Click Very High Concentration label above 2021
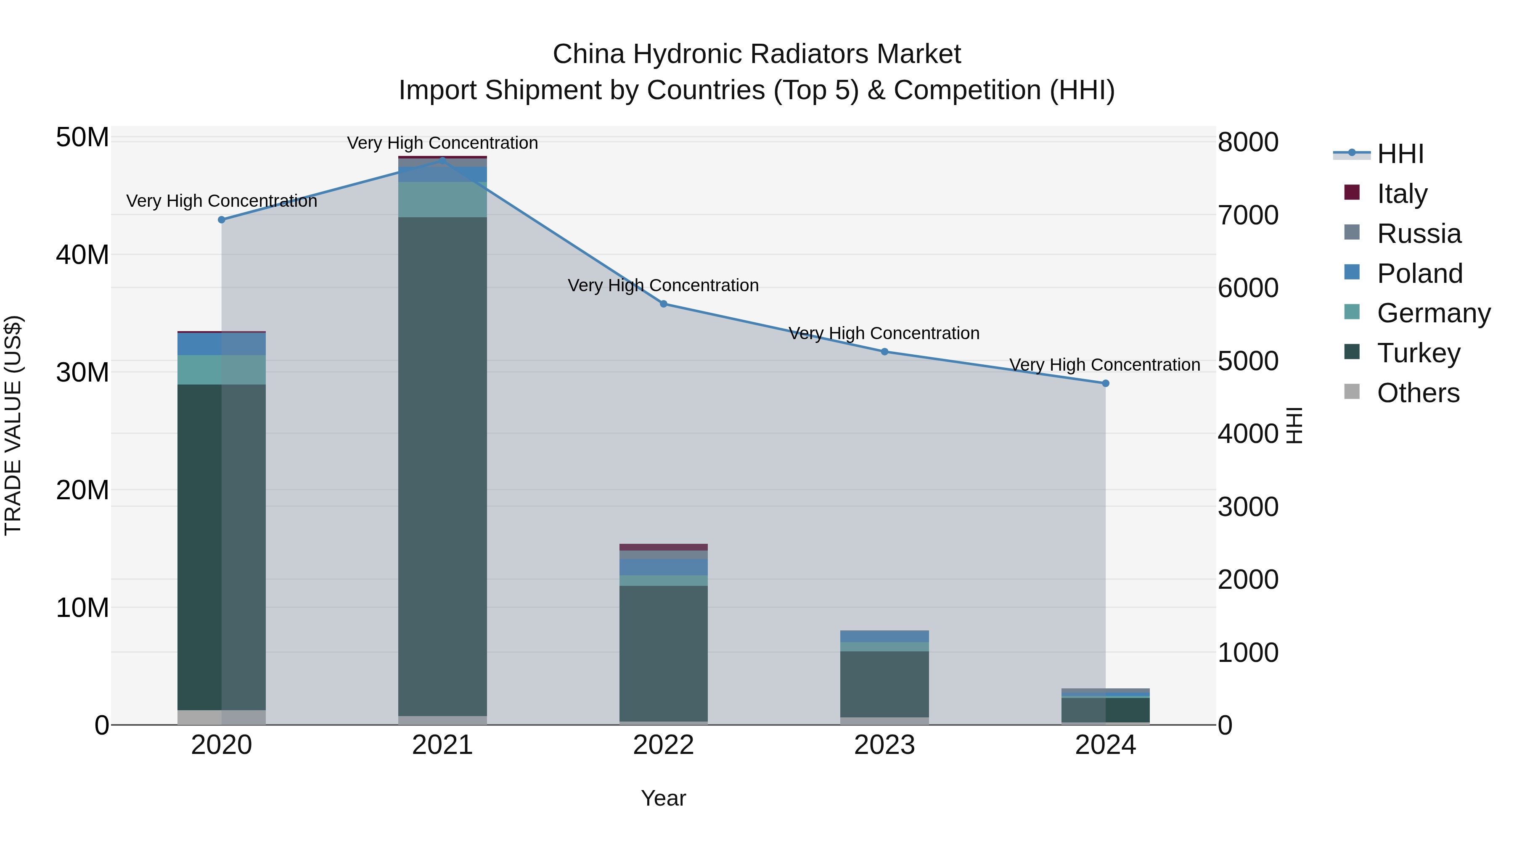The image size is (1514, 851). point(442,143)
